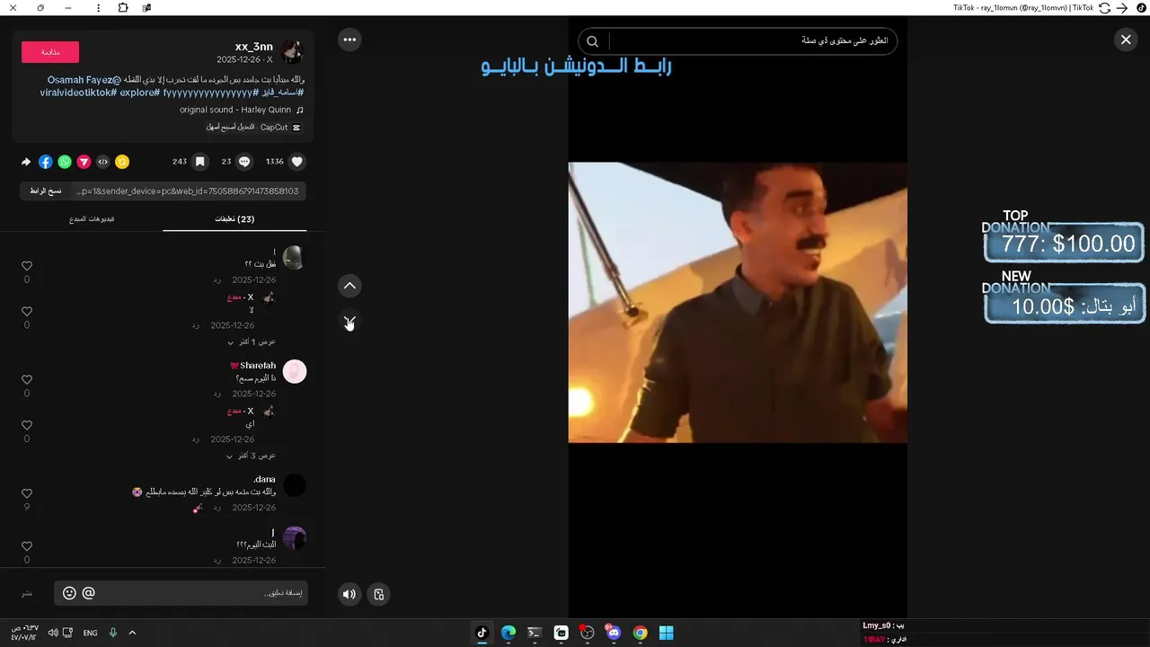Expand 'عرض 3 أكثر' replies

251,456
